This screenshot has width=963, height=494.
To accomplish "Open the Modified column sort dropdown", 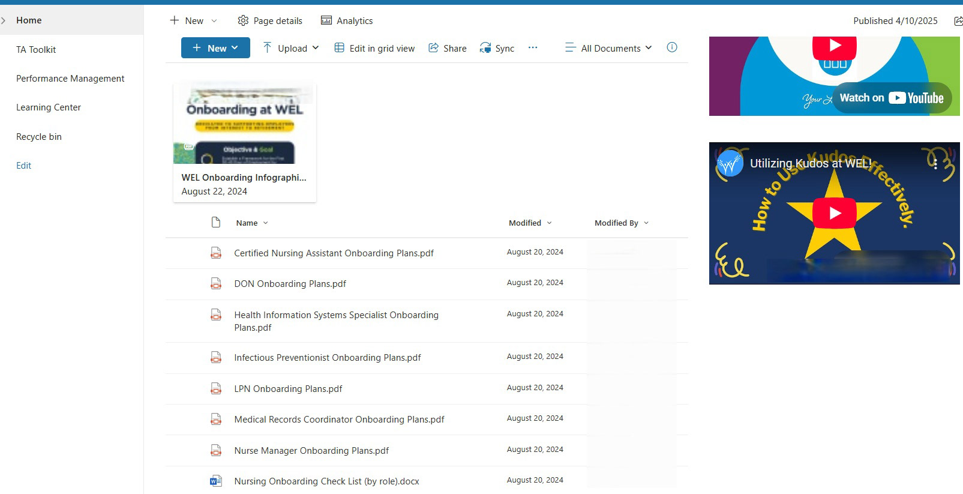I will [549, 223].
